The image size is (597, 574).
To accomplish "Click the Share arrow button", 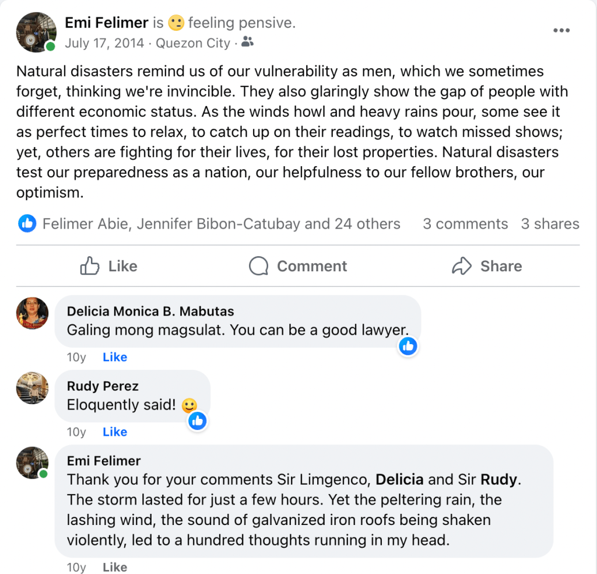I will pos(487,267).
